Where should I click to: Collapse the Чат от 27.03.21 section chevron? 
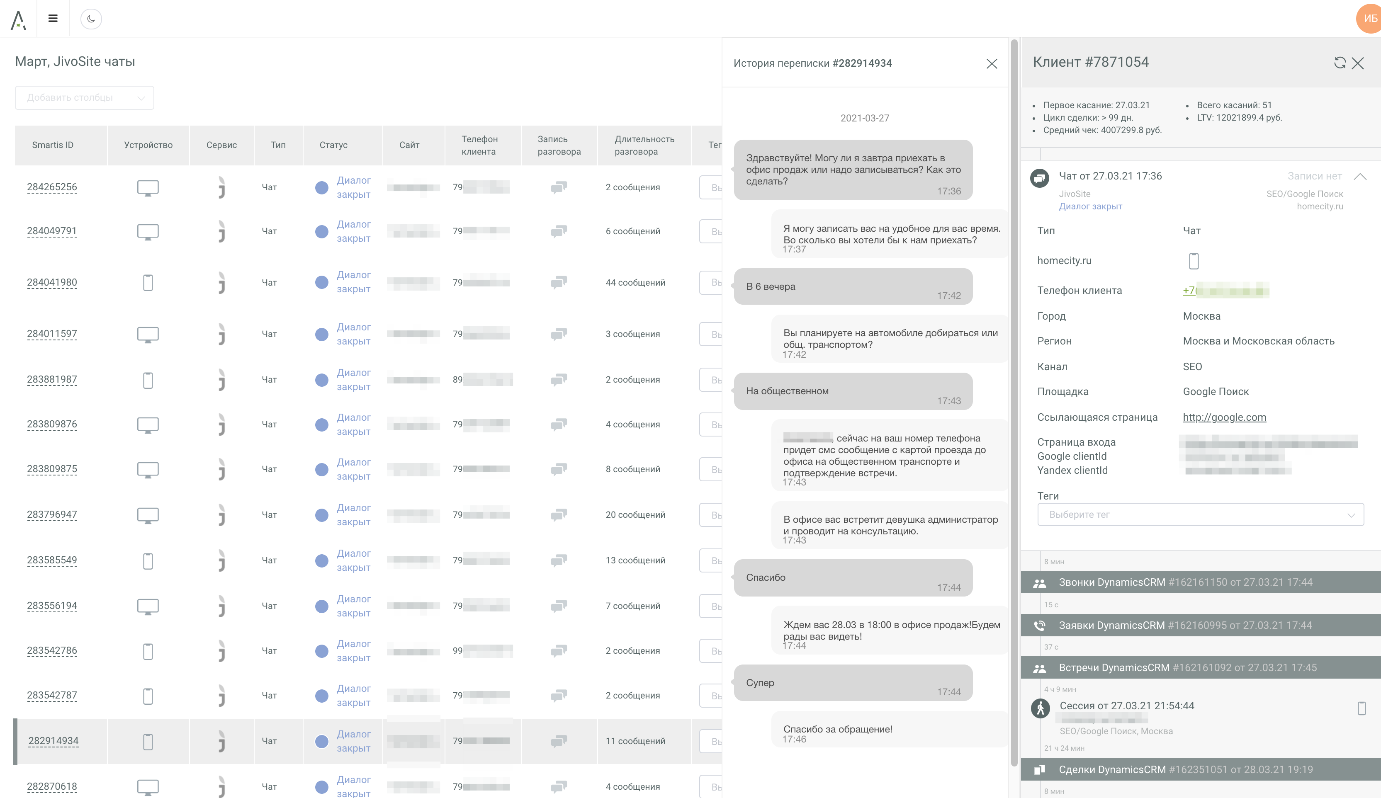pos(1359,176)
